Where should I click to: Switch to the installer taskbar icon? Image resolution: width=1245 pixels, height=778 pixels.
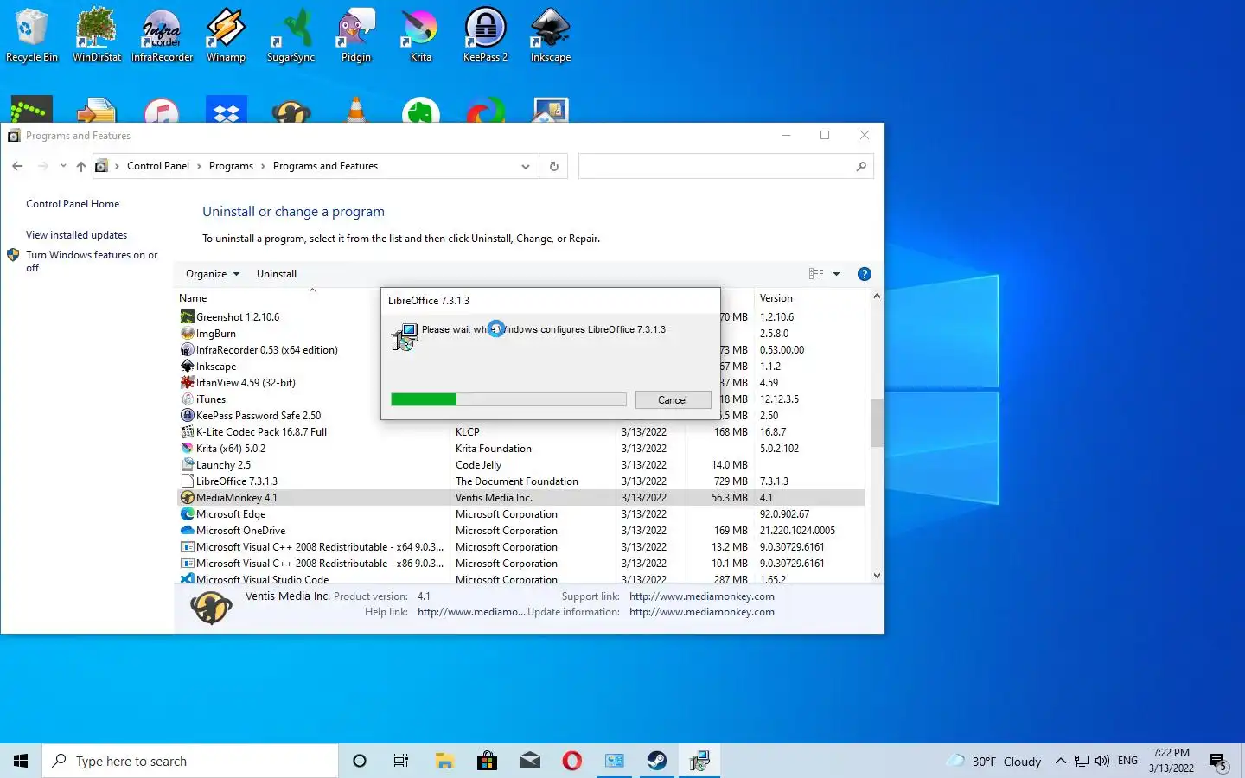point(699,761)
